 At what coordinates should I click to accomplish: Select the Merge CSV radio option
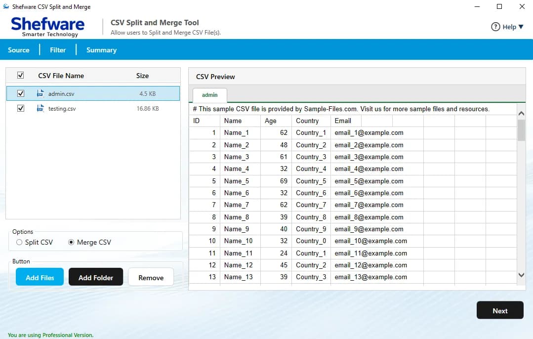tap(71, 242)
